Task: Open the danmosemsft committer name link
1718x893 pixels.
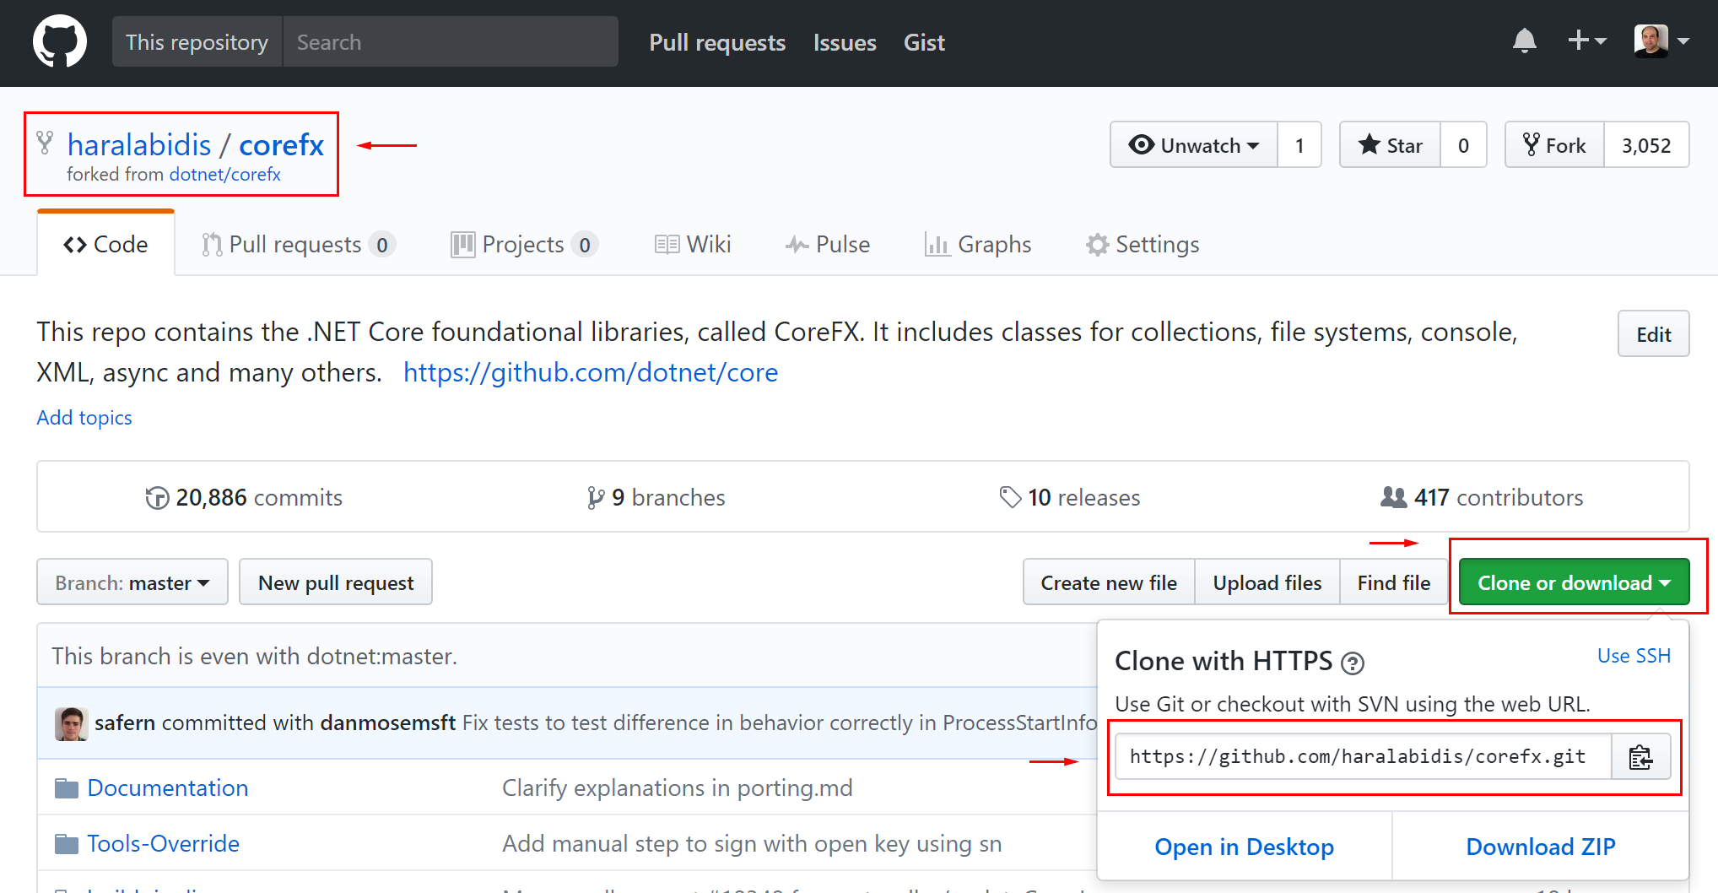Action: pyautogui.click(x=388, y=723)
